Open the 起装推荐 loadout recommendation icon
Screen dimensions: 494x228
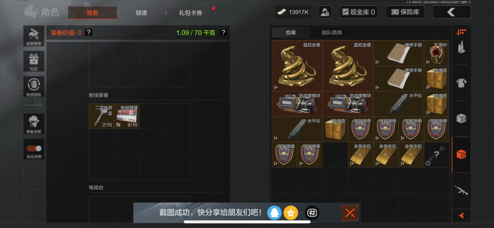coord(34,36)
